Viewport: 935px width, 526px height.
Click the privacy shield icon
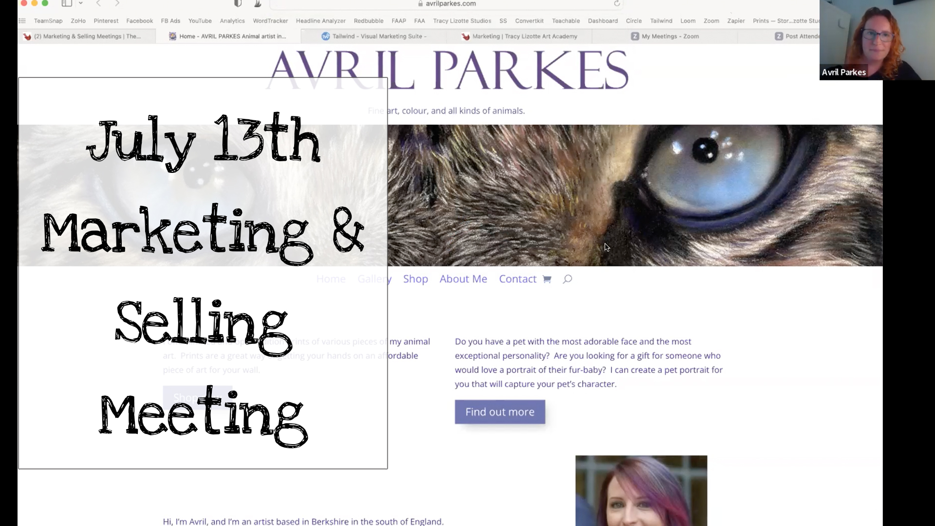click(238, 3)
